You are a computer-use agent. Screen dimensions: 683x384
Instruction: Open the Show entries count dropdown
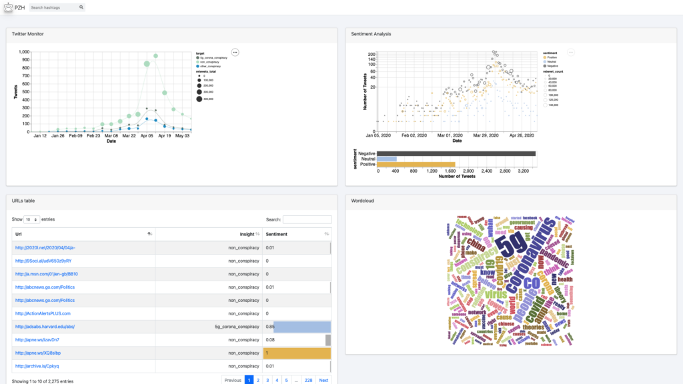click(x=31, y=219)
